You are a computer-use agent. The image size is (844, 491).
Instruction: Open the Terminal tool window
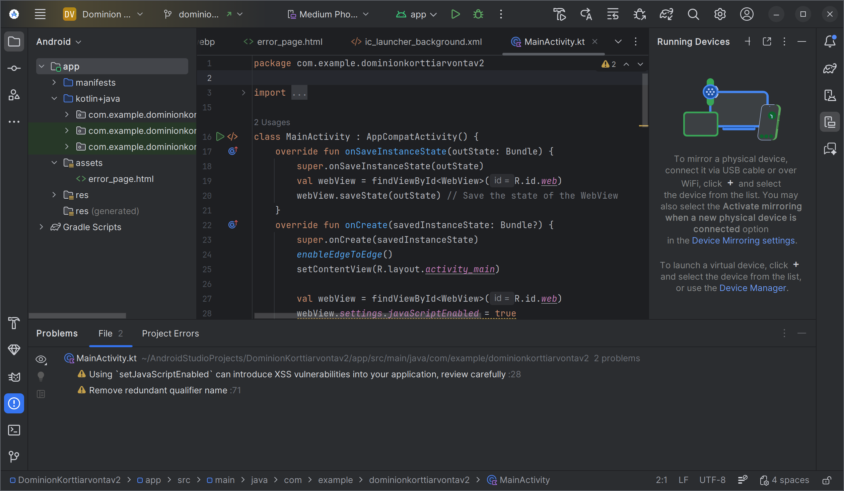tap(14, 430)
